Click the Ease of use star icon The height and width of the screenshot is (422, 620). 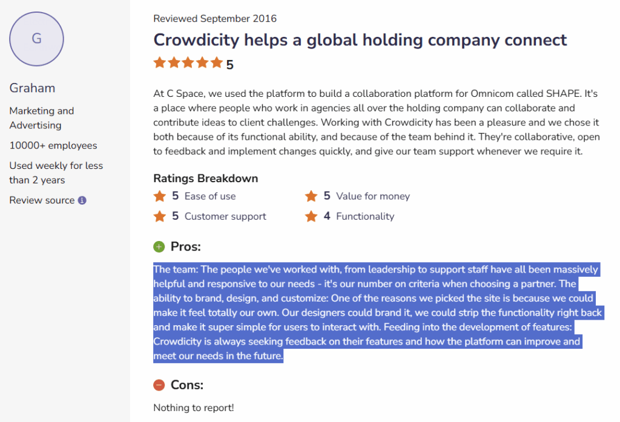click(159, 196)
